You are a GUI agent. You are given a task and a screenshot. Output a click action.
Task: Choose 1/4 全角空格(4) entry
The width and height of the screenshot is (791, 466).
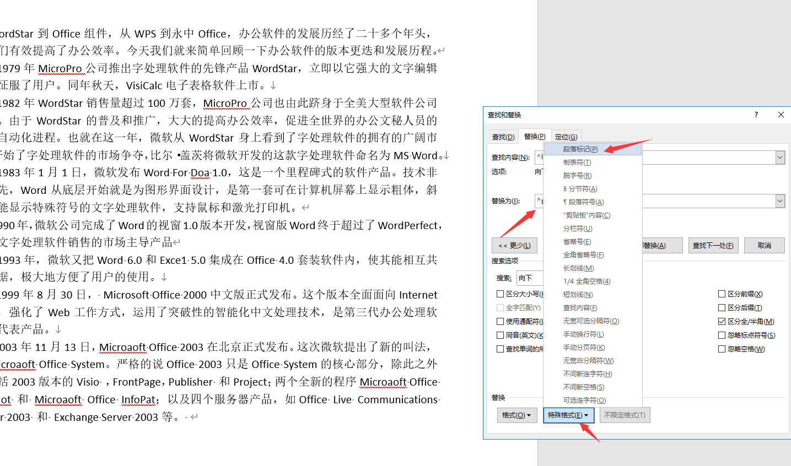click(x=593, y=281)
